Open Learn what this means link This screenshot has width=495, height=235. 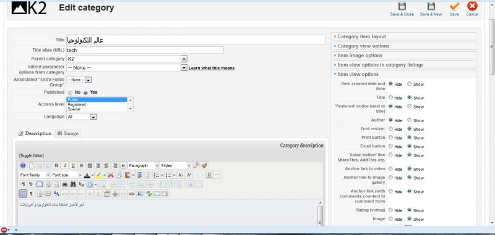tap(212, 68)
